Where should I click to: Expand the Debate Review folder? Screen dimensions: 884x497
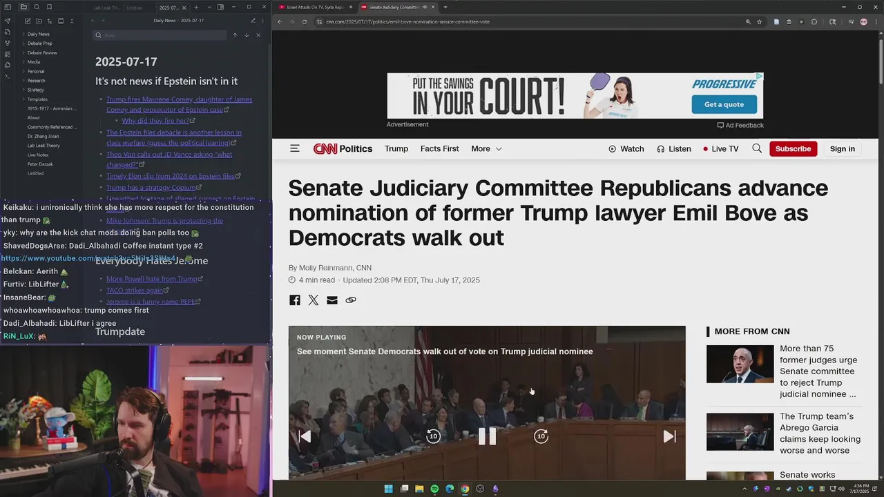tap(42, 52)
